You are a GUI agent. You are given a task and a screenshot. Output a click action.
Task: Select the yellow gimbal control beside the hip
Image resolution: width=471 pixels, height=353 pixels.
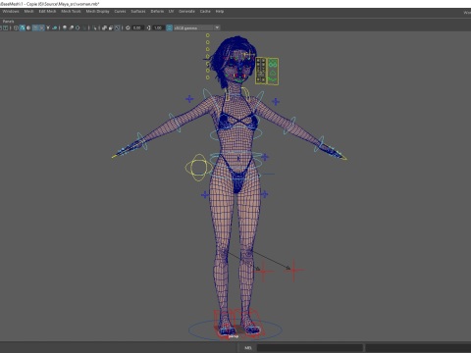198,168
